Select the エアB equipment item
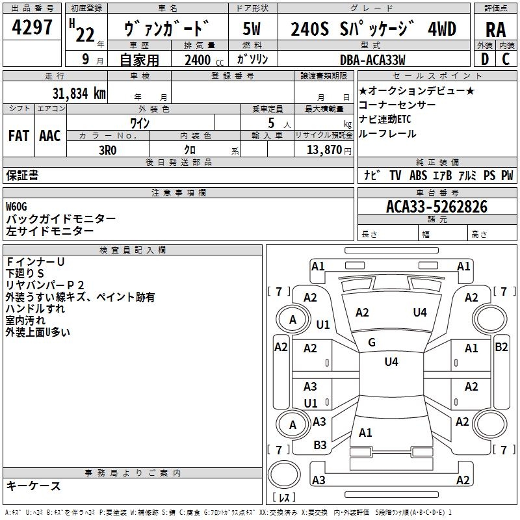This screenshot has width=520, height=520. [443, 175]
